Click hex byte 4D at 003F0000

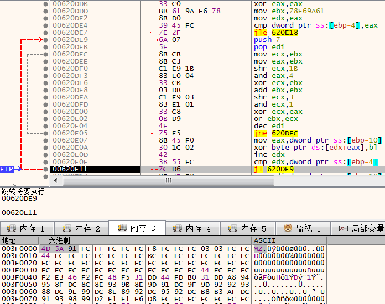pos(46,249)
